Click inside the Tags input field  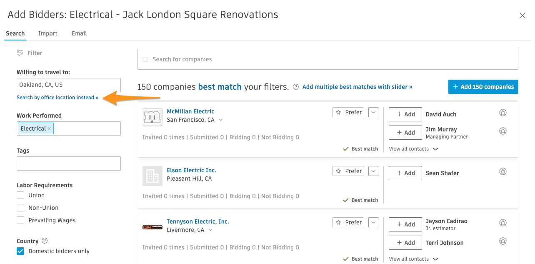click(68, 163)
